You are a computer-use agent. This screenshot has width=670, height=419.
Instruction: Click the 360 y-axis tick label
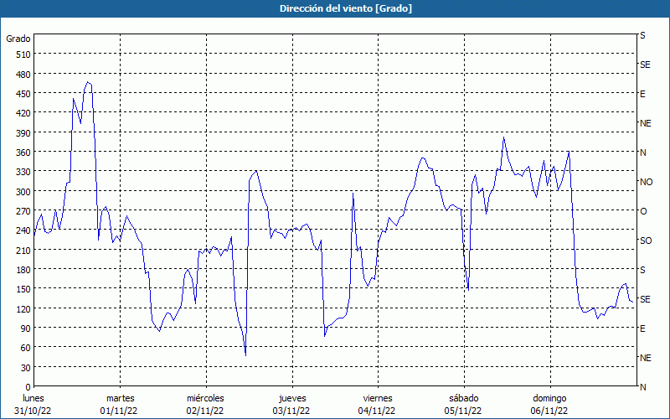23,153
